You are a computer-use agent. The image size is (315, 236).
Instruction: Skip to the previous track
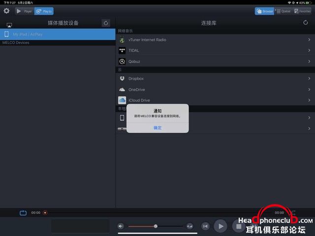205,226
